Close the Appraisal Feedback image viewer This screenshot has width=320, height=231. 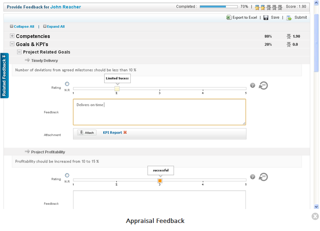[315, 216]
